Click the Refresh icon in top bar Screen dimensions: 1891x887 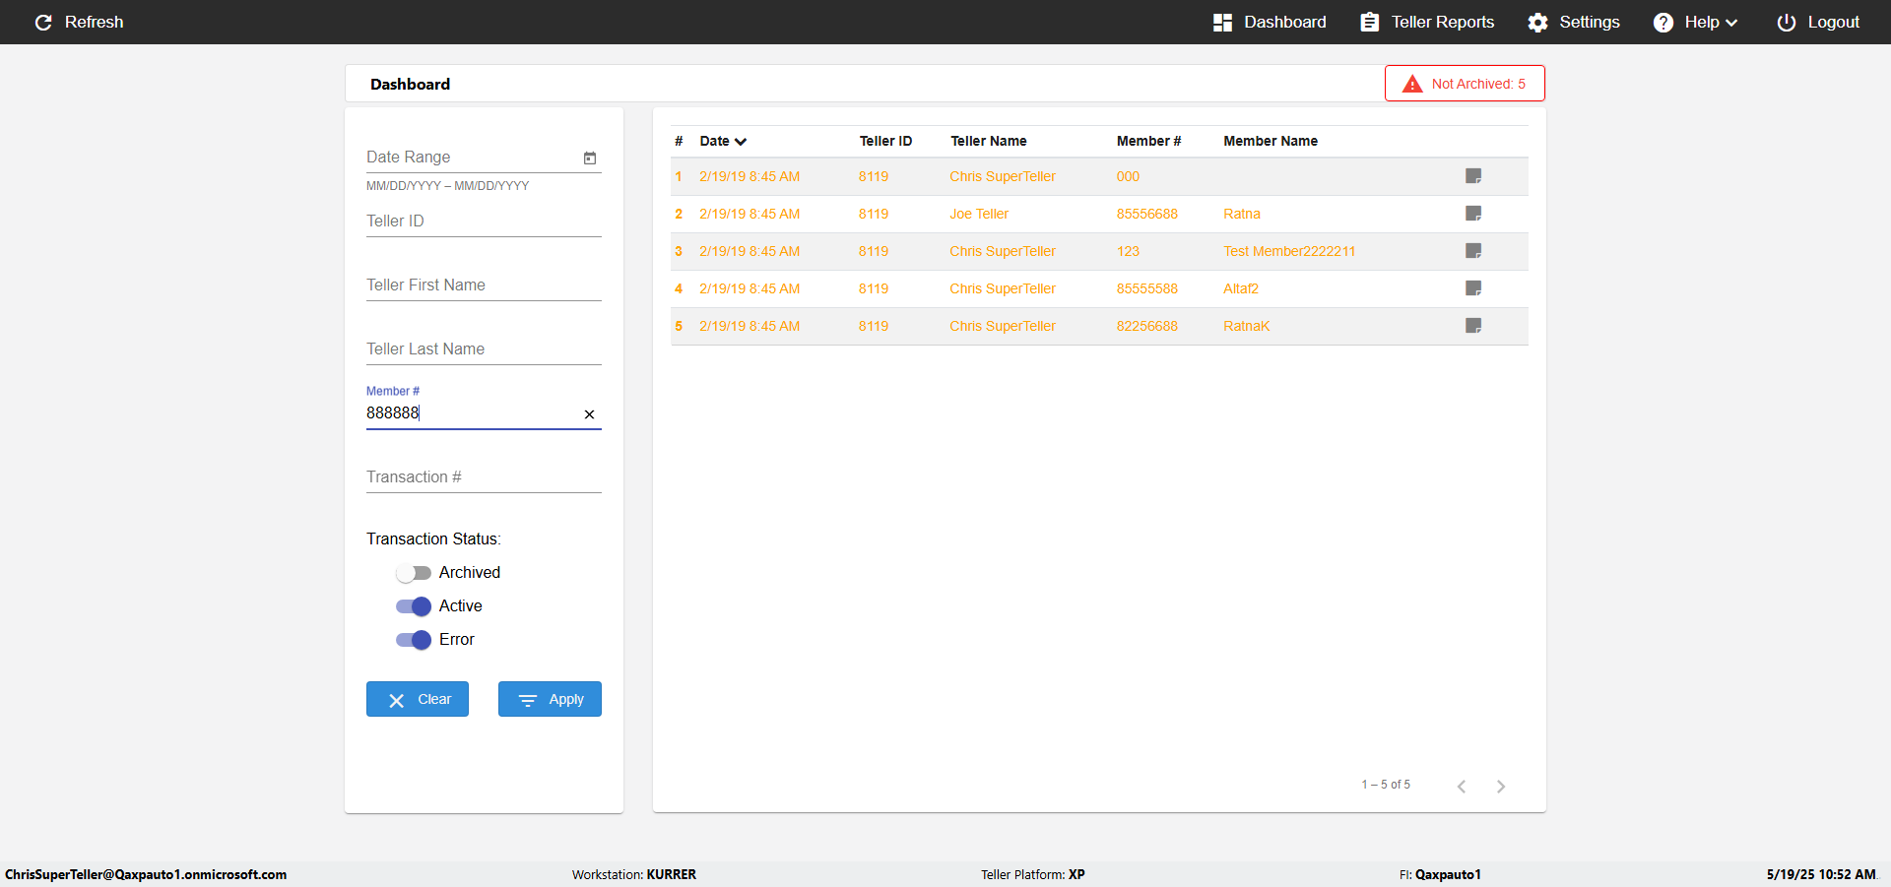43,22
